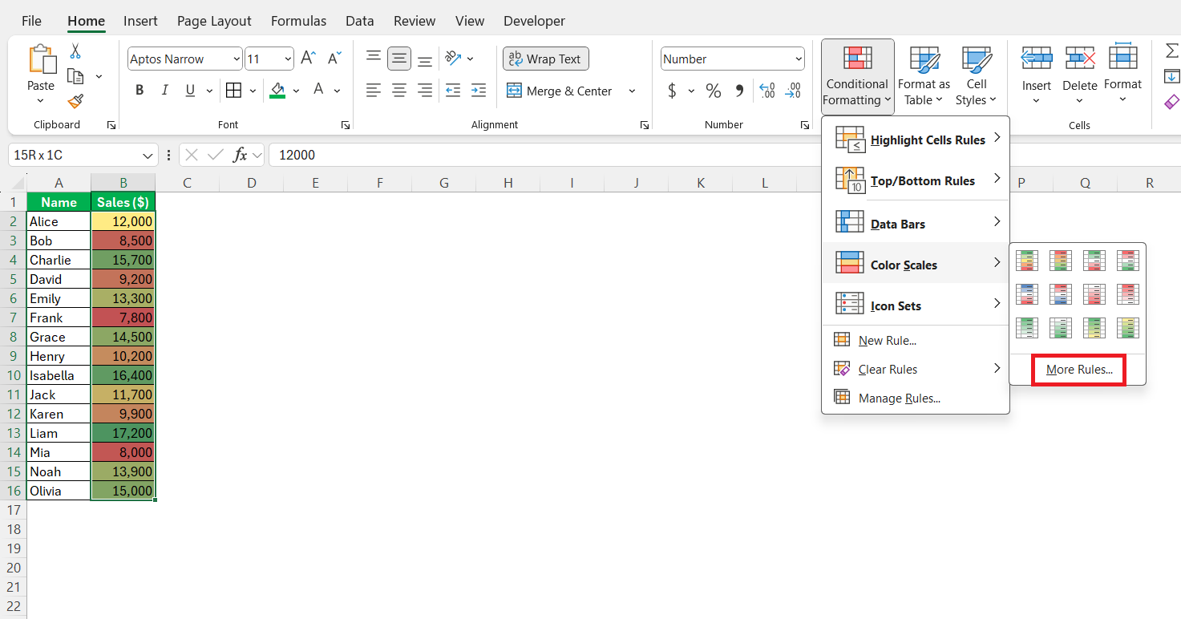Switch to the Page Layout tab
The width and height of the screenshot is (1181, 619).
[214, 21]
